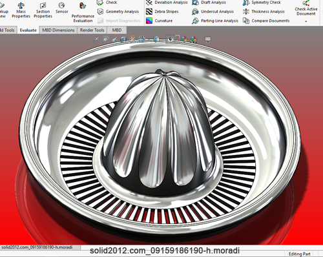Open the view orientation cube dropdown
This screenshot has height=257, width=323.
tap(141, 39)
